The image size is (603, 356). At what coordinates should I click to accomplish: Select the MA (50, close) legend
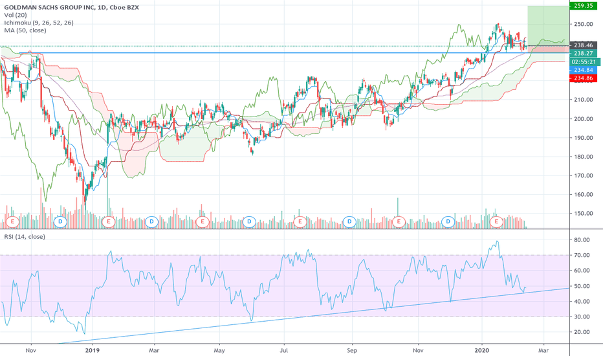(x=25, y=30)
